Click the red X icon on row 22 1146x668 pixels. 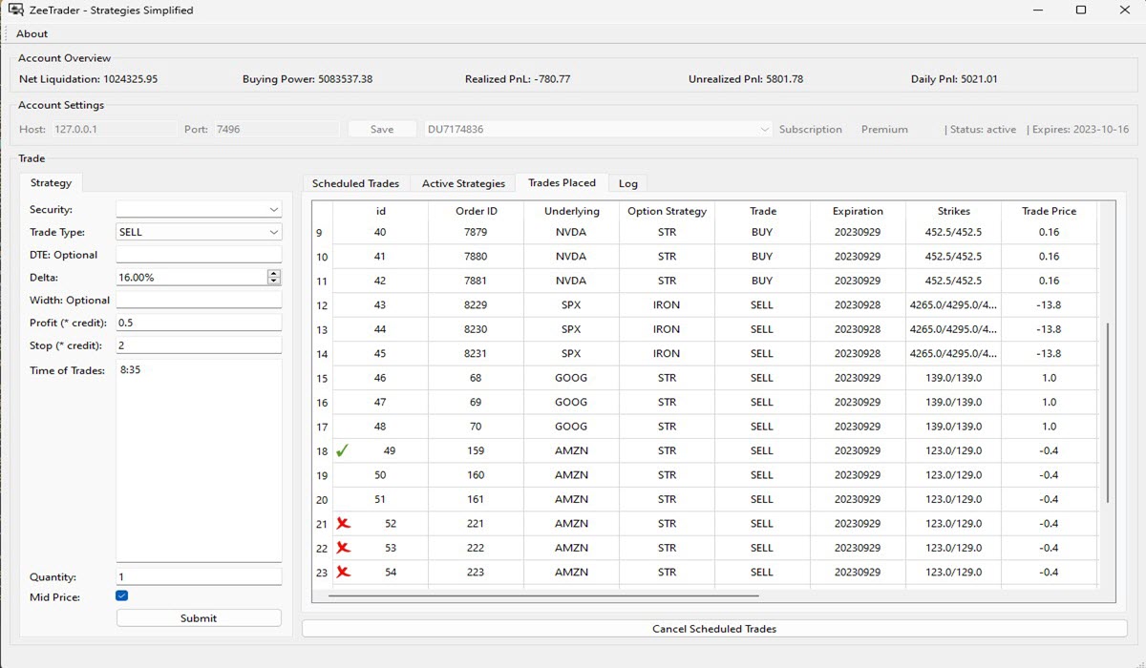343,548
